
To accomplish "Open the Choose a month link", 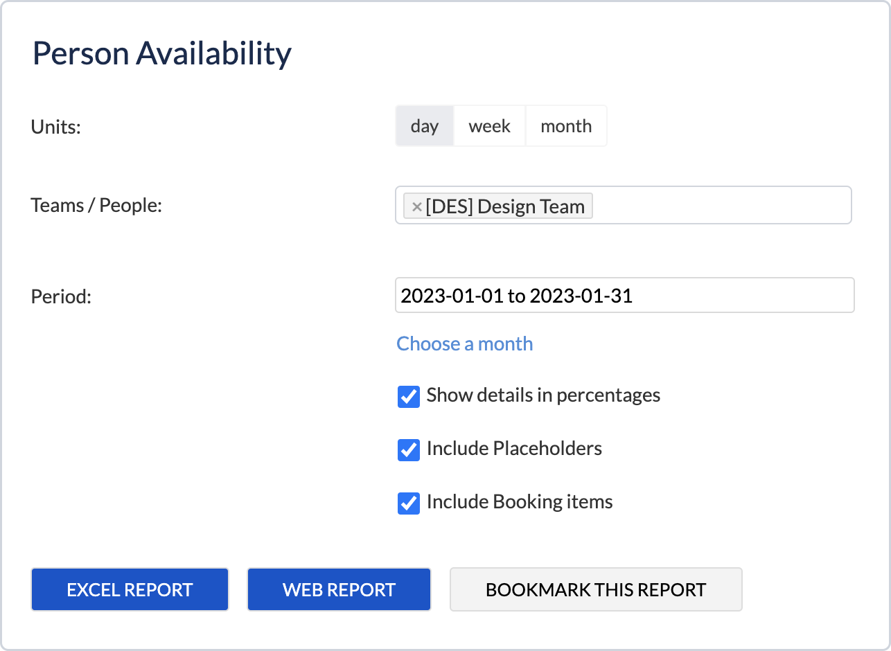I will tap(464, 344).
